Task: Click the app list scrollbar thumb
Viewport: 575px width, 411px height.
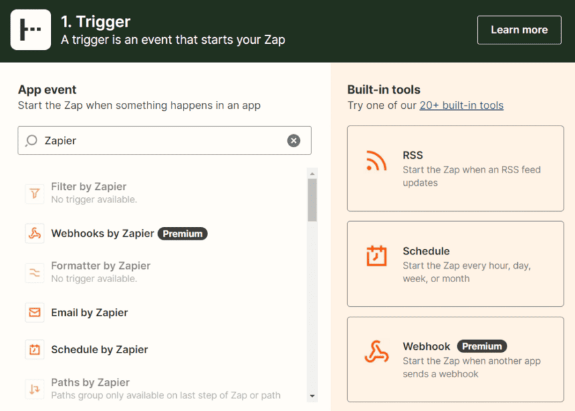Action: (x=312, y=199)
